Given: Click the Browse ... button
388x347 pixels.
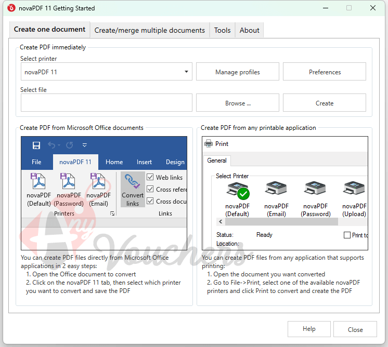Looking at the screenshot, I should pyautogui.click(x=238, y=102).
